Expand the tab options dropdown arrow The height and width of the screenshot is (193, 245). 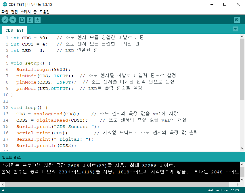[235, 29]
